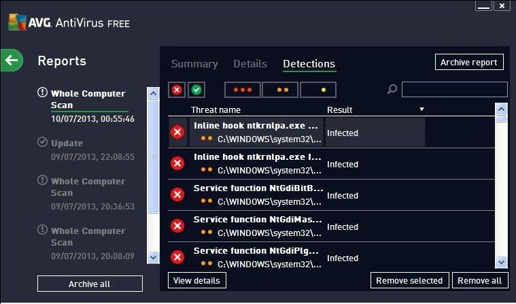Viewport: 516px width, 304px height.
Task: Click detections list scroll up arrow
Action: click(x=501, y=109)
